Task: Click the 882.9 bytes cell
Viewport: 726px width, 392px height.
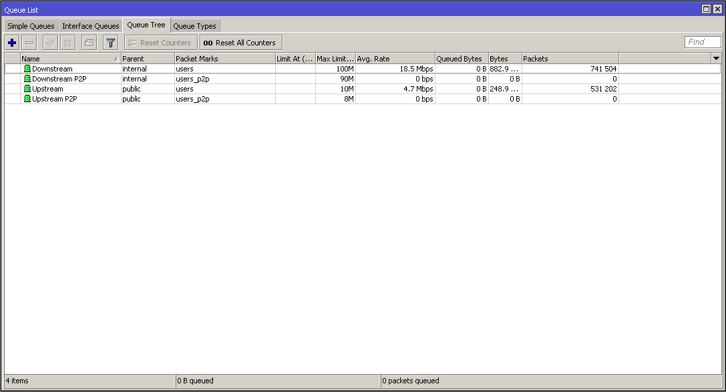Action: point(505,69)
